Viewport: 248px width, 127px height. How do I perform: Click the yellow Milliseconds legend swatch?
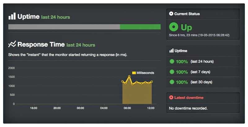(x=134, y=73)
